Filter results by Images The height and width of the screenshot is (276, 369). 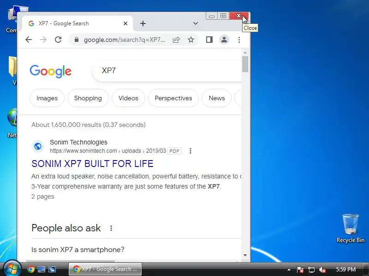pyautogui.click(x=47, y=98)
